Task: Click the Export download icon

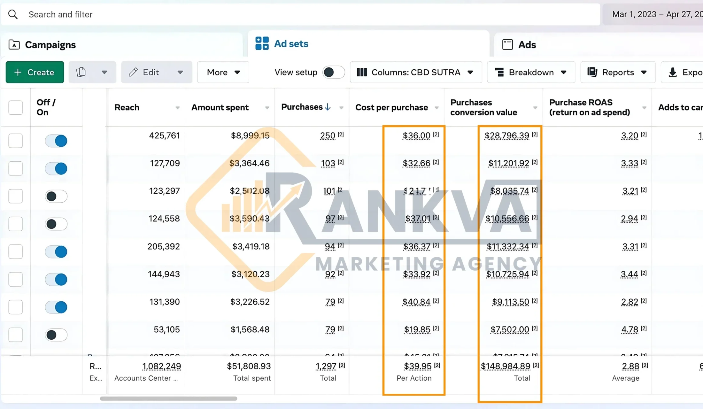Action: [673, 72]
